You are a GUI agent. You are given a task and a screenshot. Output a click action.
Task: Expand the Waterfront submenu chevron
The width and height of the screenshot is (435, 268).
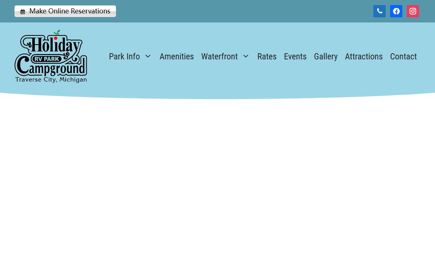246,56
